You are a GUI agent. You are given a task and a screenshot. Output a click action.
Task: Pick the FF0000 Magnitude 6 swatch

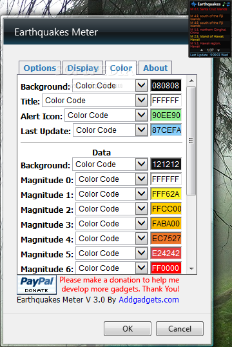[x=166, y=268]
